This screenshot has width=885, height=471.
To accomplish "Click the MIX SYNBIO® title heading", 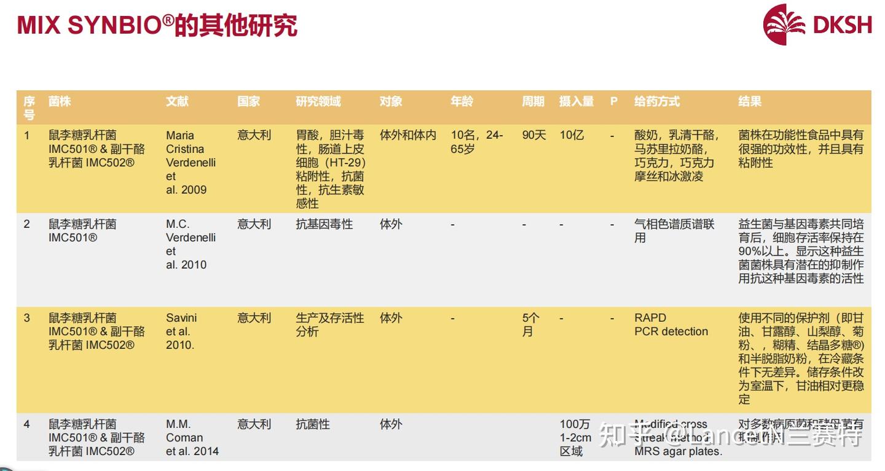I will 157,25.
